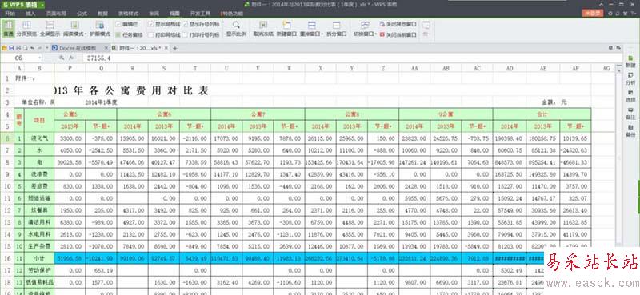Image resolution: width=640 pixels, height=295 pixels.
Task: Open 分析 in right sidebar
Action: pos(630,78)
